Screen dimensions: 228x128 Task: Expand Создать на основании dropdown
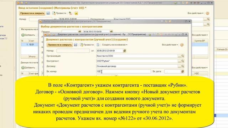[x=115, y=45]
